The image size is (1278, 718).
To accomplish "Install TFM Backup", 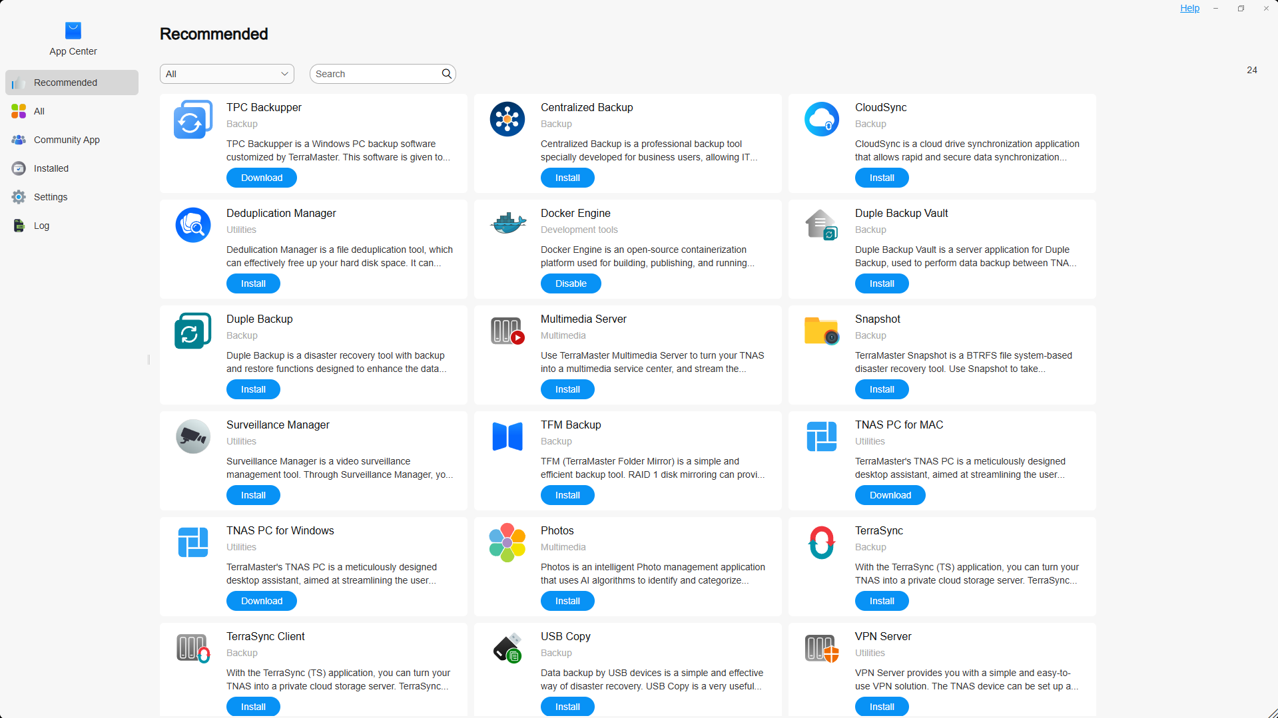I will [567, 495].
